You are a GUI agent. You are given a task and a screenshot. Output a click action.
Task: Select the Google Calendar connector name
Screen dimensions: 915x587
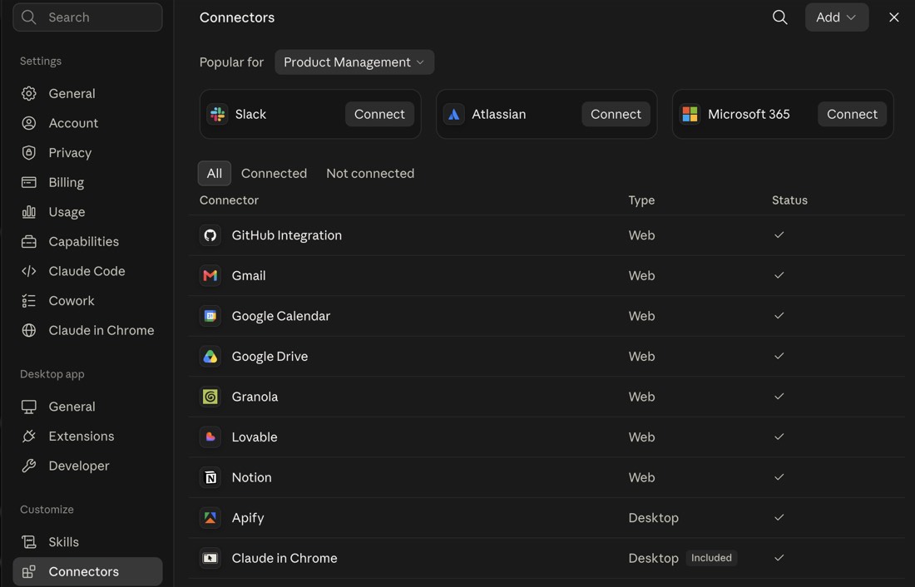[280, 316]
